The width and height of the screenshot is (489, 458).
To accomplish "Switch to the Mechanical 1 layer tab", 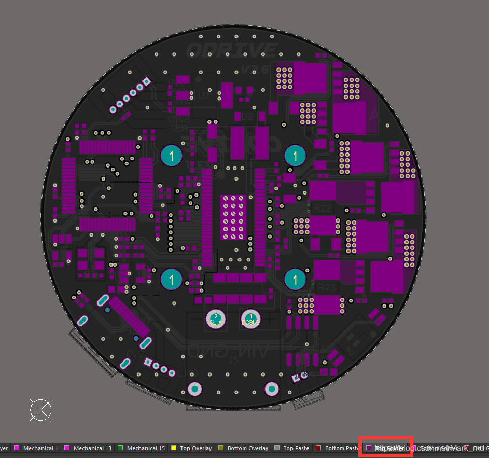I will coord(40,448).
